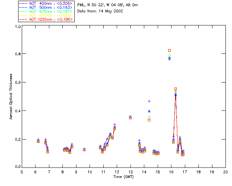Viewport: 232px width, 186px height.
Task: Click the red square peak marker near 0.55
Action: coord(175,89)
